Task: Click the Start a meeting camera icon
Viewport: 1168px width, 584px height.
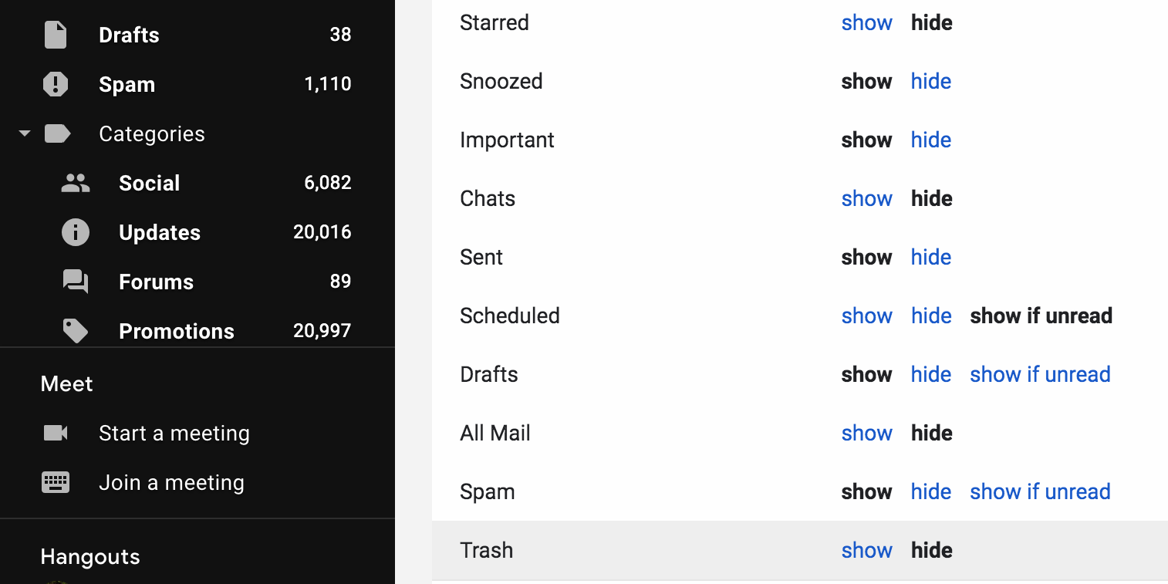Action: tap(56, 433)
